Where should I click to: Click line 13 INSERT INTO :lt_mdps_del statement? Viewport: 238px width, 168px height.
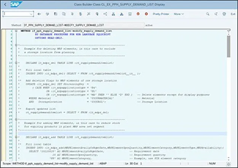[x=83, y=74]
